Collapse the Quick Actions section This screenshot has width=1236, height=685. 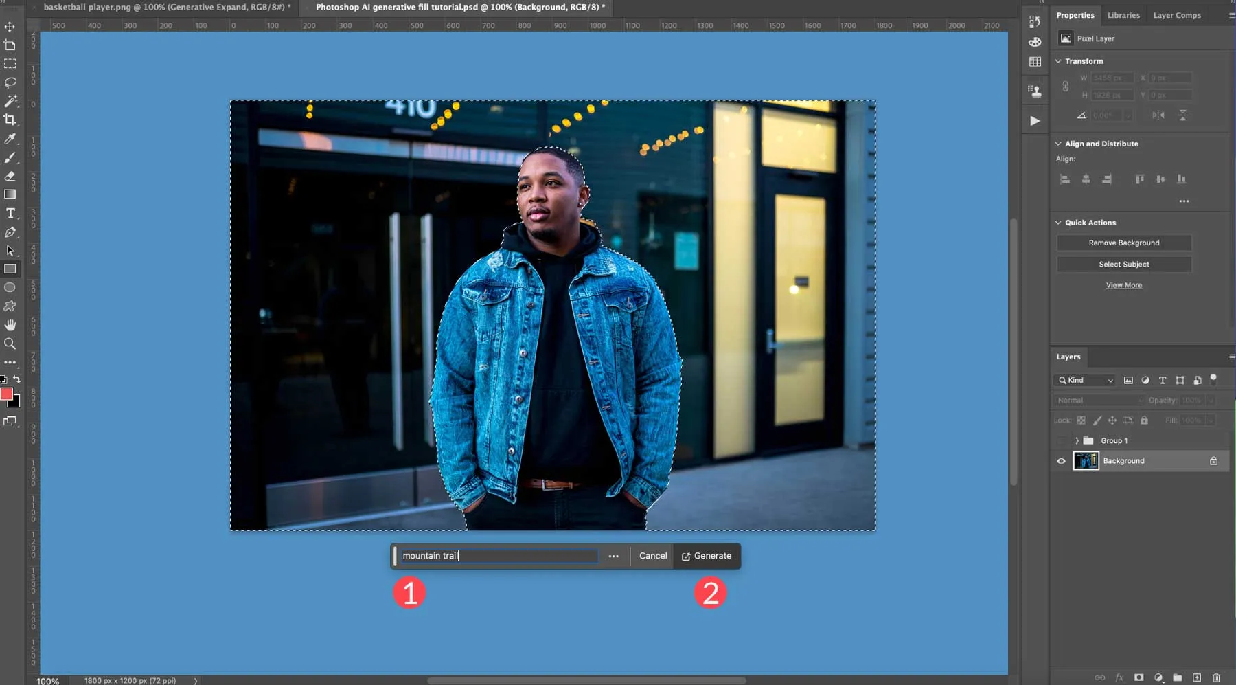click(x=1058, y=223)
